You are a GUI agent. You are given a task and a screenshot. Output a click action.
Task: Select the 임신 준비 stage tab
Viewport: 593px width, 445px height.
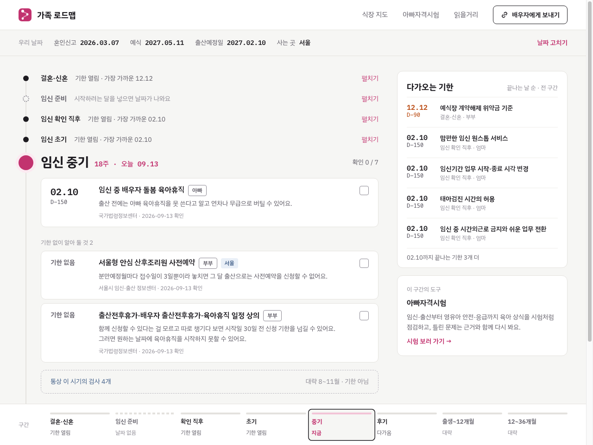click(x=145, y=425)
